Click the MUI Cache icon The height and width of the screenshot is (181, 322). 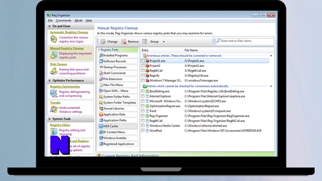(101, 126)
